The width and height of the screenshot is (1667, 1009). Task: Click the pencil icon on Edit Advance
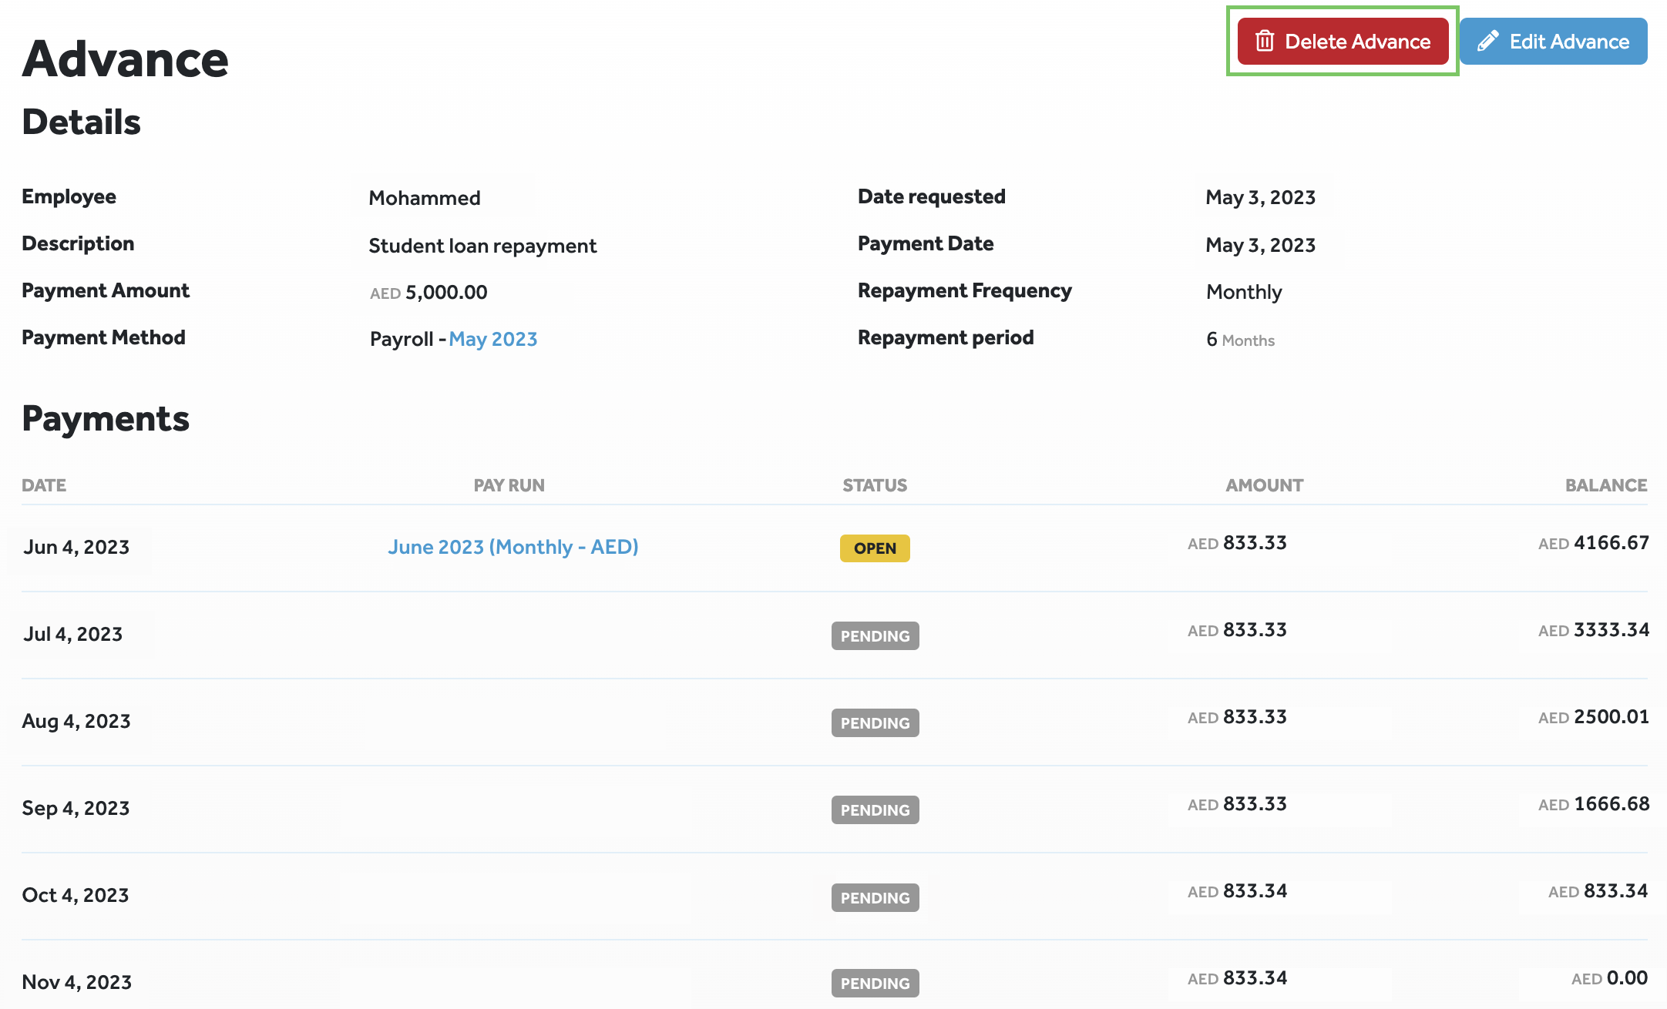pos(1488,41)
